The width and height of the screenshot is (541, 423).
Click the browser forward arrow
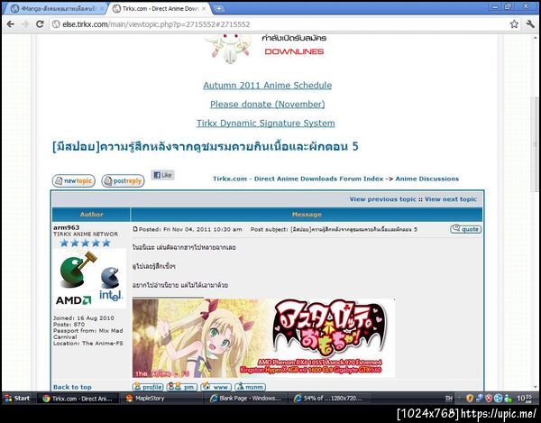coord(25,24)
